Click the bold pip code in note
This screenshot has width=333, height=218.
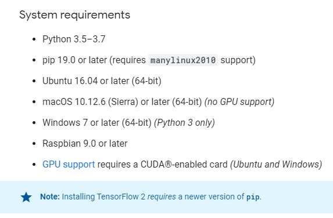tap(253, 197)
